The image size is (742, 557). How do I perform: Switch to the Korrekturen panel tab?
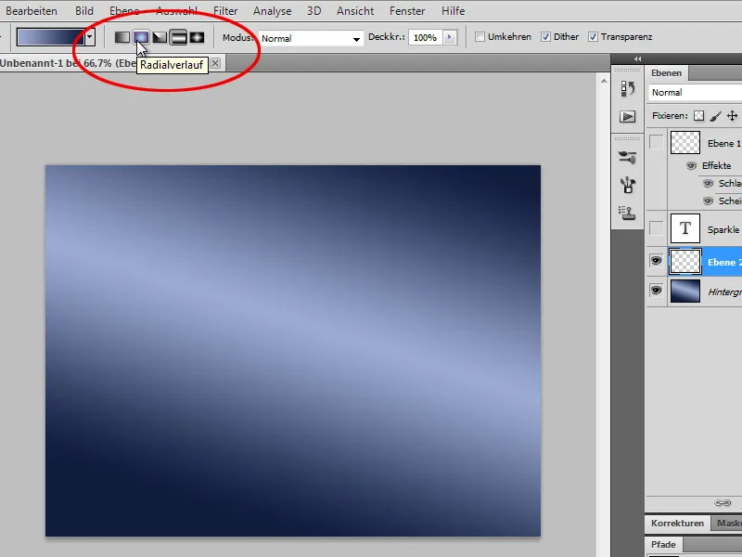point(678,524)
